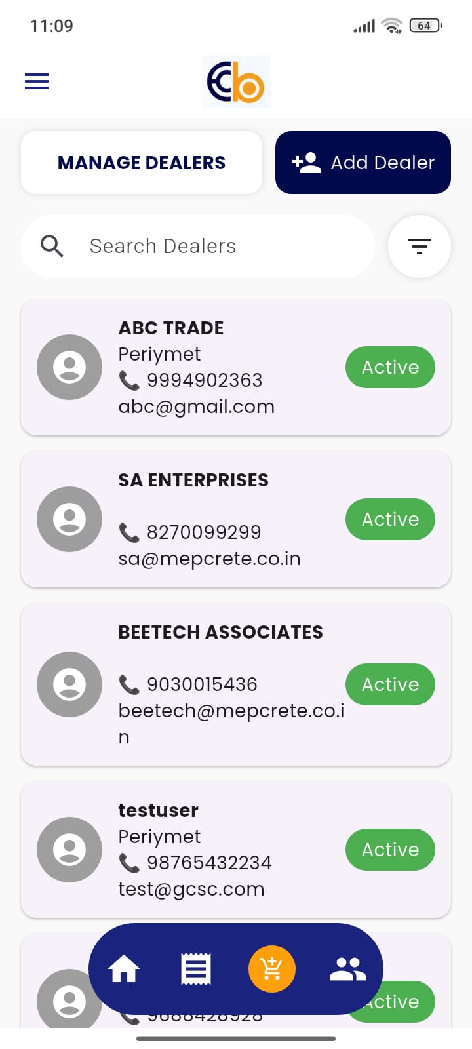The image size is (472, 1049).
Task: Go to Home in bottom navigation
Action: tap(124, 969)
